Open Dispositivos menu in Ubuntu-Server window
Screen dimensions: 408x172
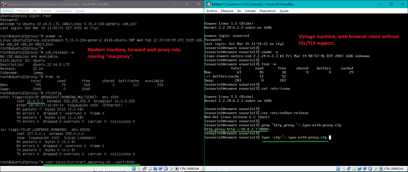coord(63,11)
